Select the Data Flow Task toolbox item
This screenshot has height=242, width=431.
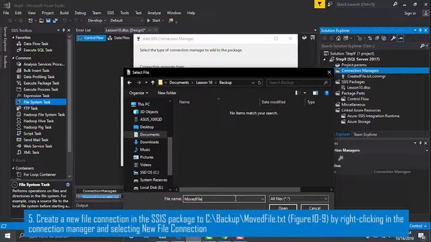(x=36, y=44)
